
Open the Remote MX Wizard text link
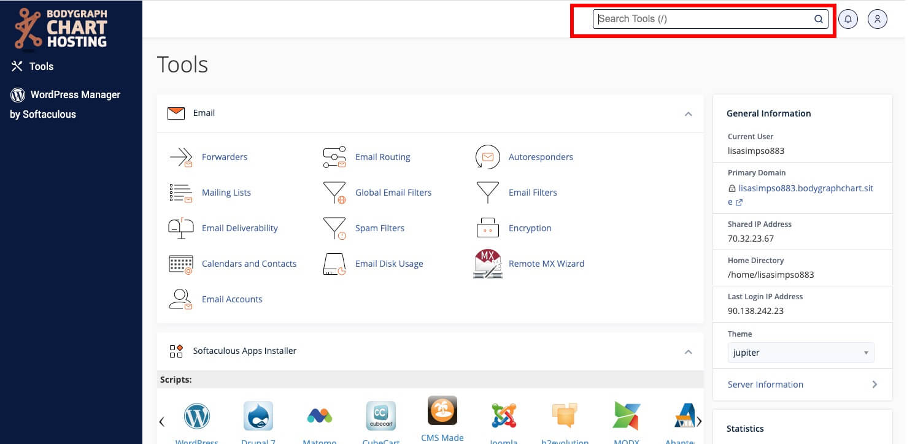546,264
